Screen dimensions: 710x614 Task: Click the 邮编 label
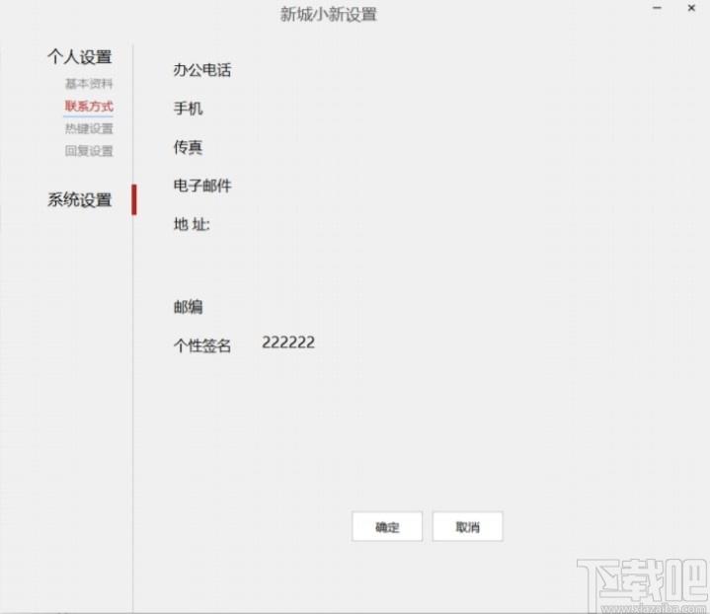pos(188,307)
